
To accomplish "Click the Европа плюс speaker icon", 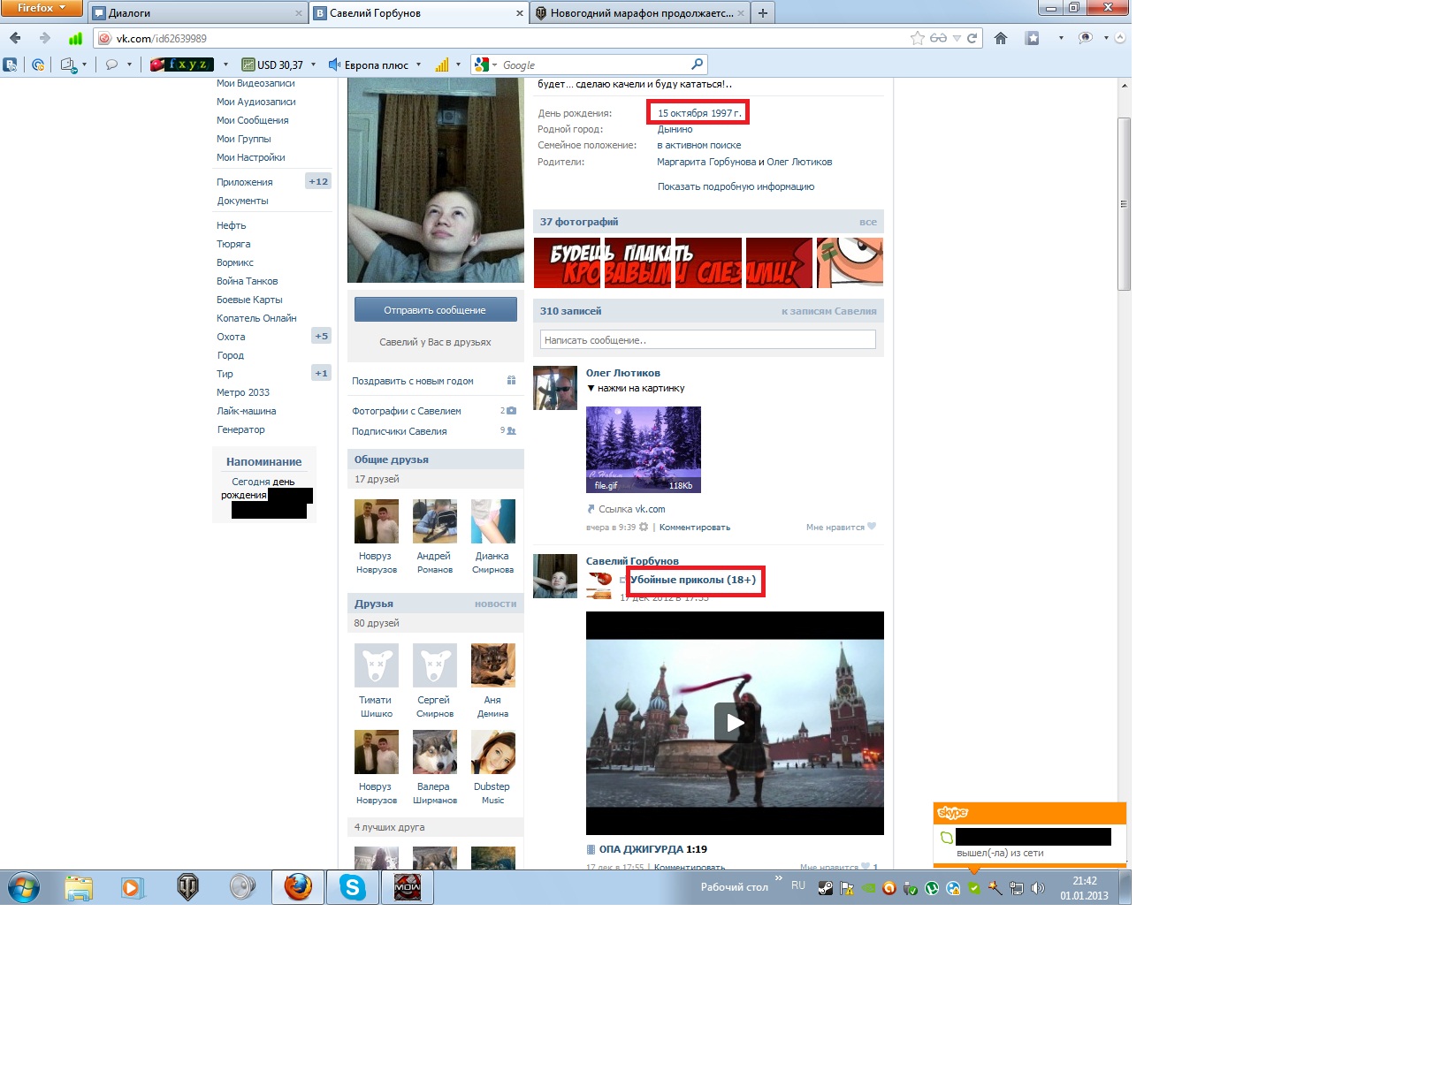I will pyautogui.click(x=334, y=65).
